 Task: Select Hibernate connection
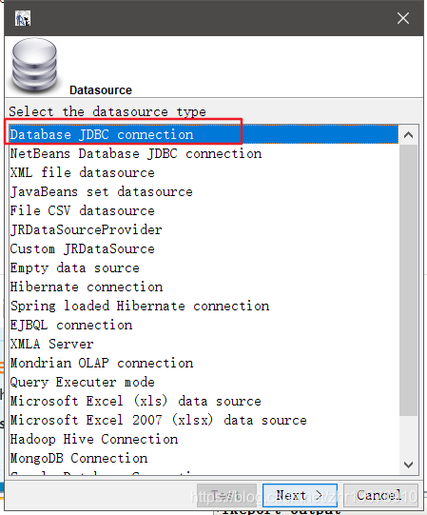coord(204,287)
